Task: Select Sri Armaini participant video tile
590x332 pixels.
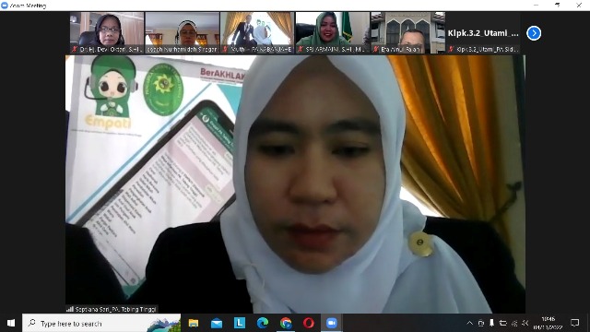Action: tap(332, 33)
